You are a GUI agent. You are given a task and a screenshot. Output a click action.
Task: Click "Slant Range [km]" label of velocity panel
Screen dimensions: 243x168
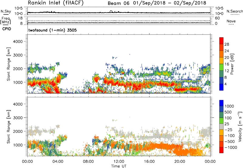(x=9, y=127)
